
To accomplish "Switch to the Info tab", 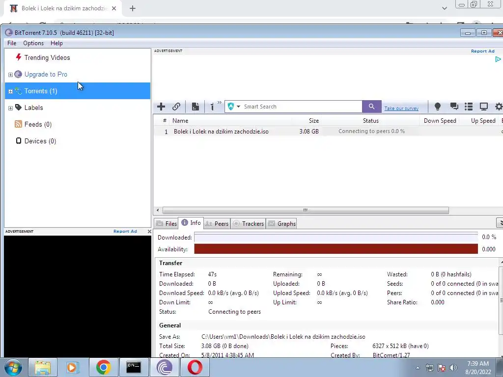I will pyautogui.click(x=191, y=223).
